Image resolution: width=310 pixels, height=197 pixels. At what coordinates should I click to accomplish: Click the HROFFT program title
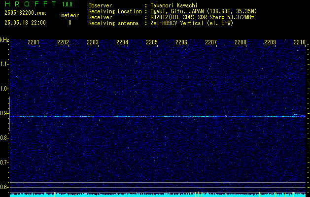pos(30,4)
